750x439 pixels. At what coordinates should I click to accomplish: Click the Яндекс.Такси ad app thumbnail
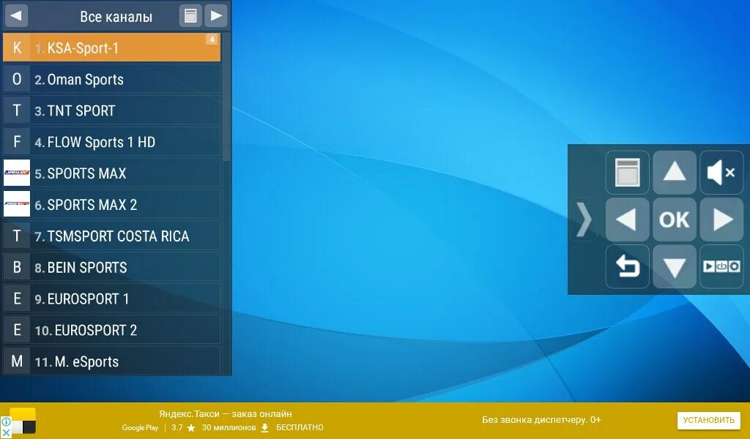point(23,421)
